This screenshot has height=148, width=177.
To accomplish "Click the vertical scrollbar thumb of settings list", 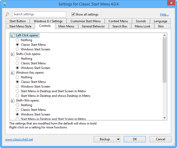I will pyautogui.click(x=165, y=60).
